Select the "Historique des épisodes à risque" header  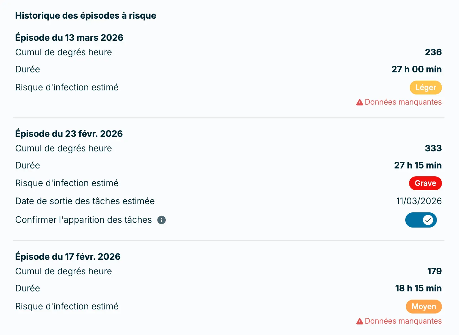click(x=86, y=15)
